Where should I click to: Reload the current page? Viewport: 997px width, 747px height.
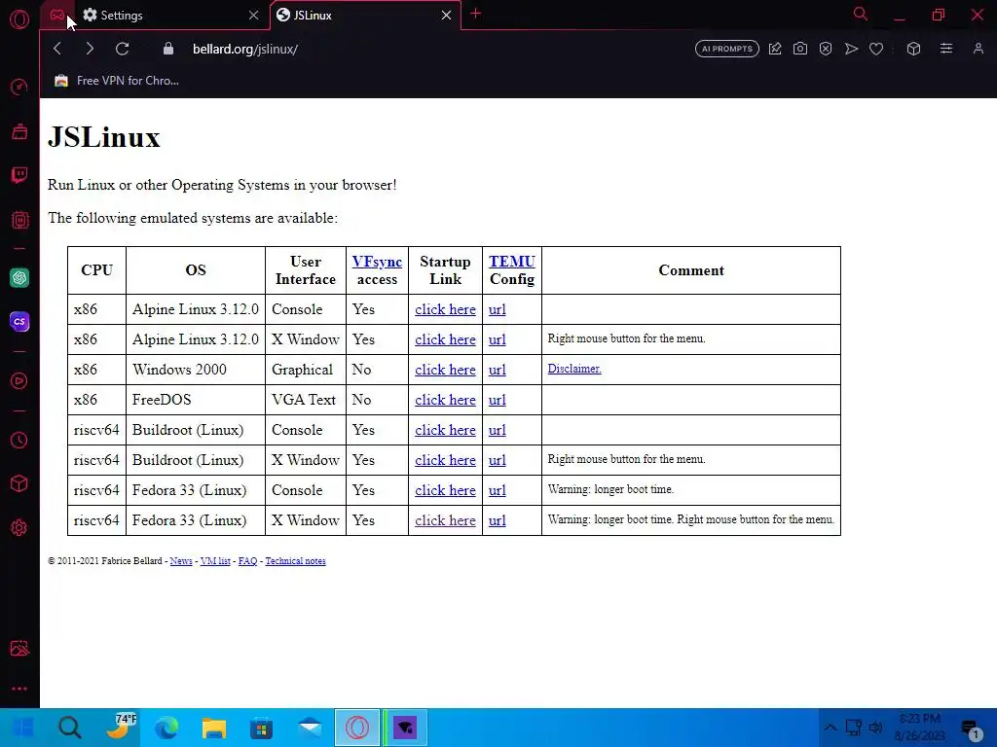(x=122, y=49)
